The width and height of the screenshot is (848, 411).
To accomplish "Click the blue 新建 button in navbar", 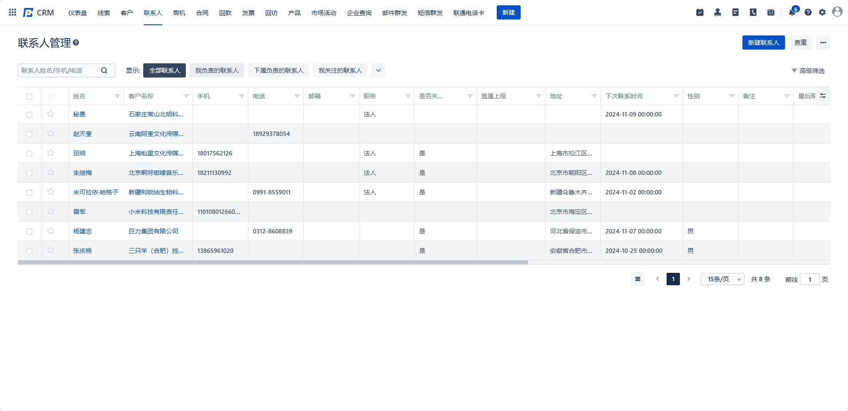I will click(x=509, y=12).
